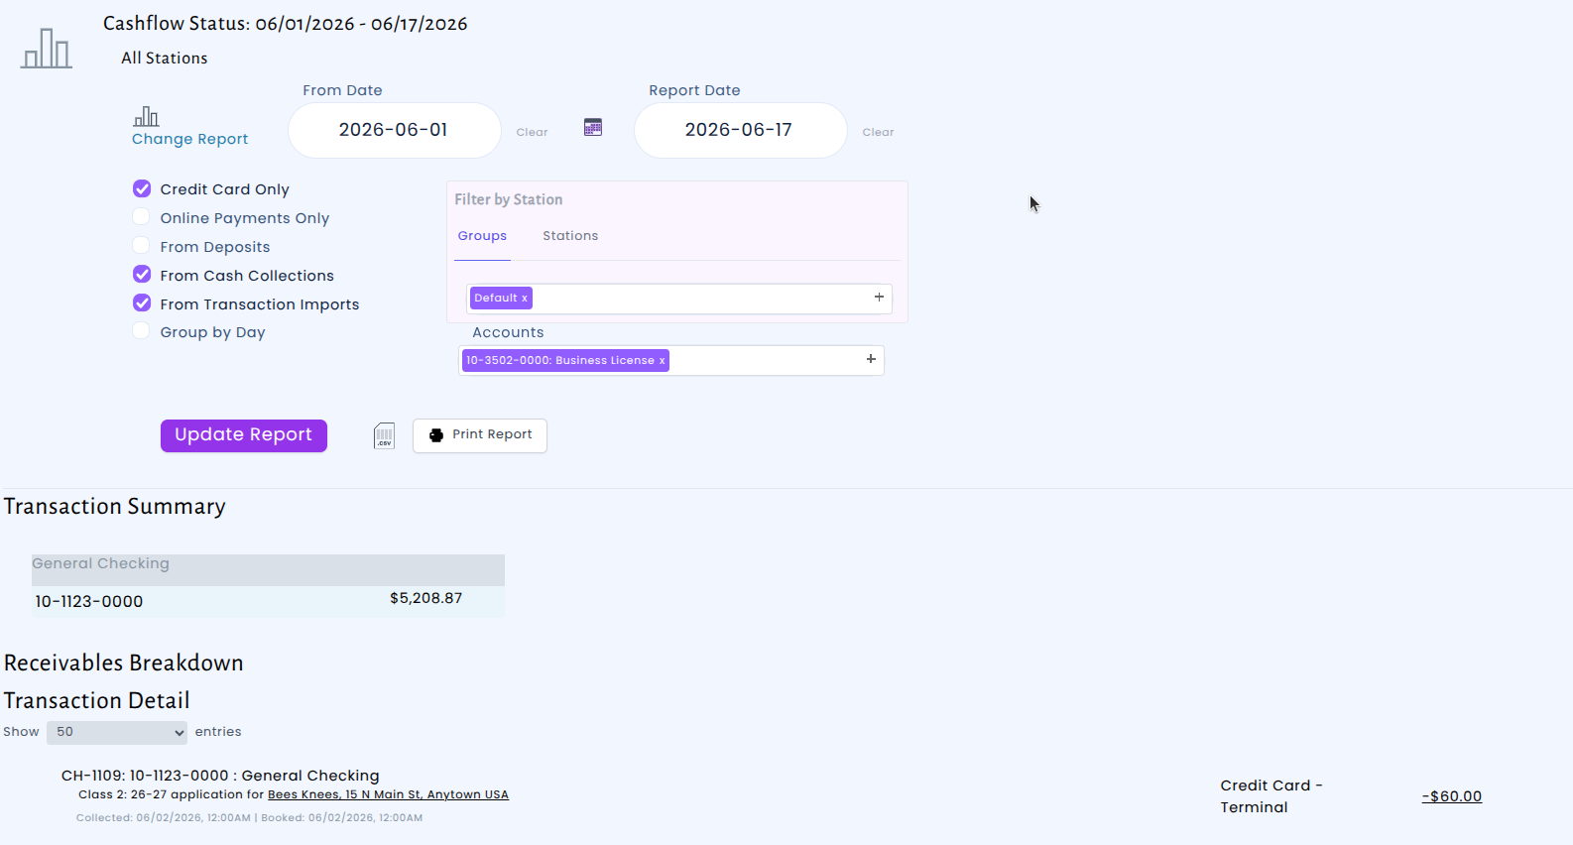Click the Collected and Booked date line
This screenshot has height=845, width=1573.
(x=250, y=818)
